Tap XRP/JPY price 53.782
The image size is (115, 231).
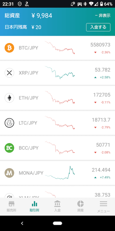pos(103,70)
